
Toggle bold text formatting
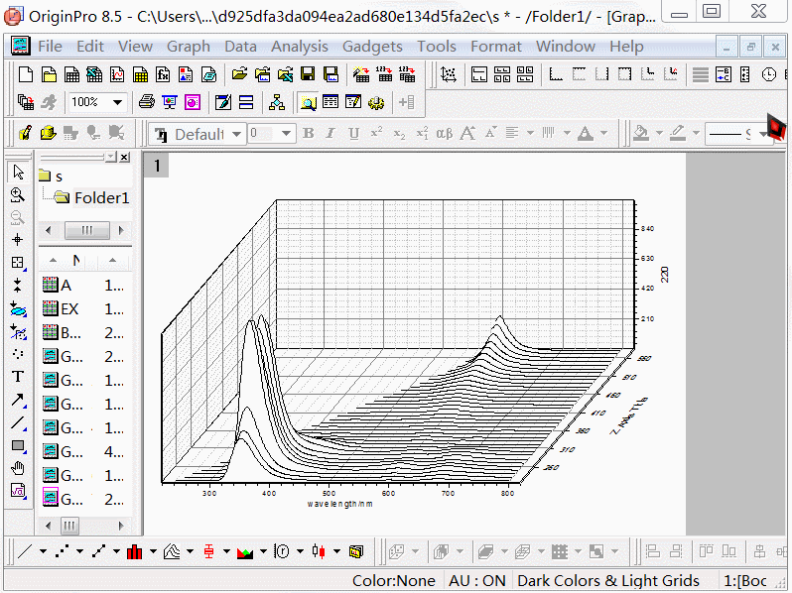pos(308,134)
